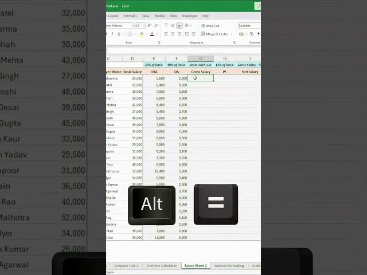Image resolution: width=367 pixels, height=275 pixels.
Task: Click HRA cell 11,000
Action: point(154,238)
